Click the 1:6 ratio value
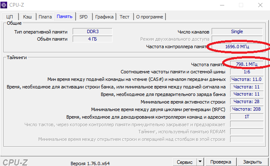The width and height of the screenshot is (270, 166). point(247,72)
